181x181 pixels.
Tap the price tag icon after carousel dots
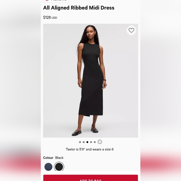tap(100, 142)
